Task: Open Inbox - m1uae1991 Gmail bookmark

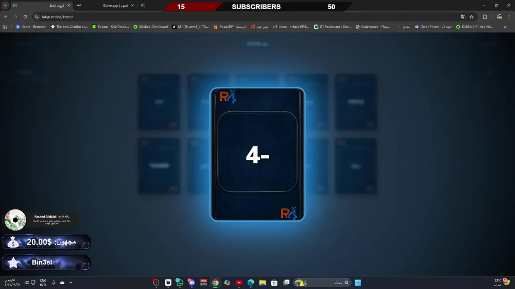Action: point(290,27)
